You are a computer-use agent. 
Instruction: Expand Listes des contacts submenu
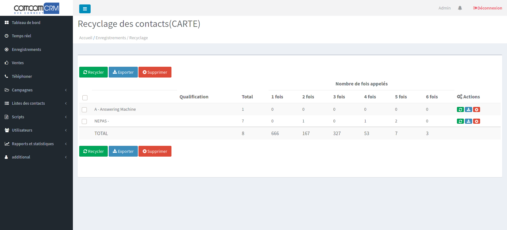tap(28, 103)
